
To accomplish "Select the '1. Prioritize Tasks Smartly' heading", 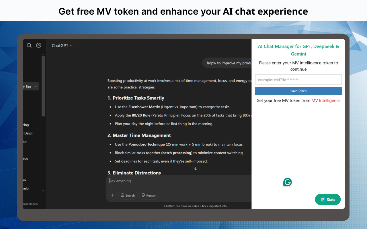I will click(x=136, y=98).
